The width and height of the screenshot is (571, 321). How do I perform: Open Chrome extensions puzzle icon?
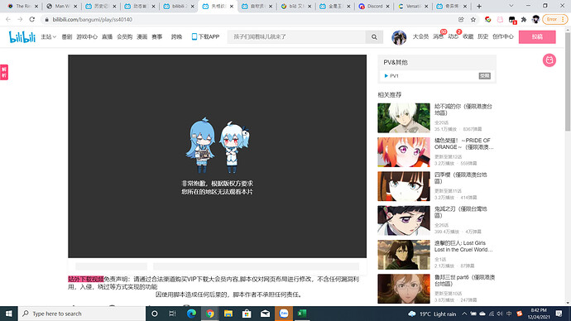[x=524, y=19]
